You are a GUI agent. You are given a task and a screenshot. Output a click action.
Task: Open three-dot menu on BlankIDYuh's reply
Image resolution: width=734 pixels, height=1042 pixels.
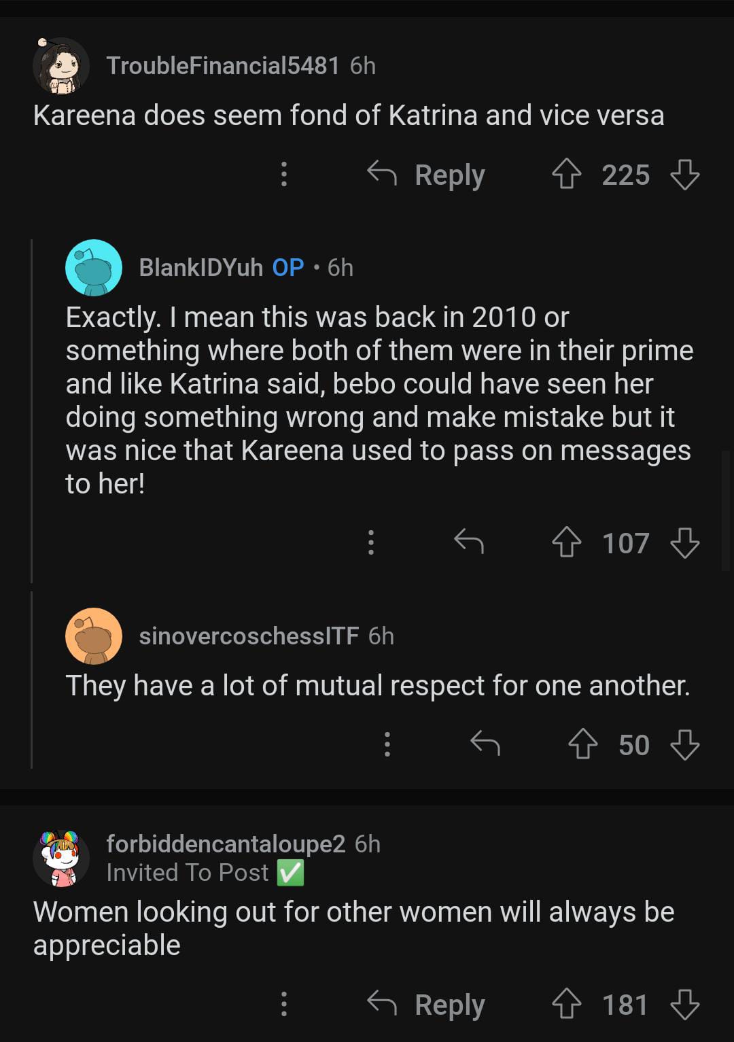[x=370, y=542]
